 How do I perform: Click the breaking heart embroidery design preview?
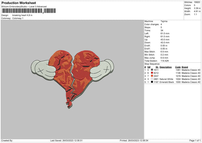[72, 79]
